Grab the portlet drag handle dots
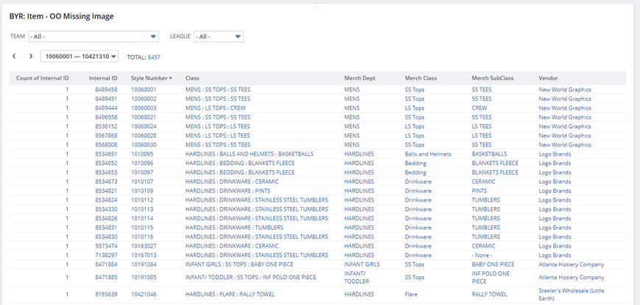The height and width of the screenshot is (305, 640). [x=317, y=8]
